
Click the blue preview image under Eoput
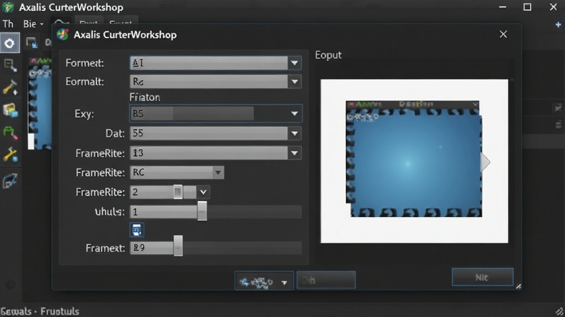coord(414,159)
